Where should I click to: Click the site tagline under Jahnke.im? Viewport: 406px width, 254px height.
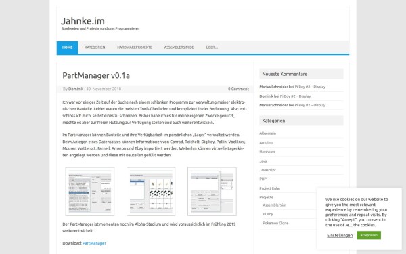point(100,28)
